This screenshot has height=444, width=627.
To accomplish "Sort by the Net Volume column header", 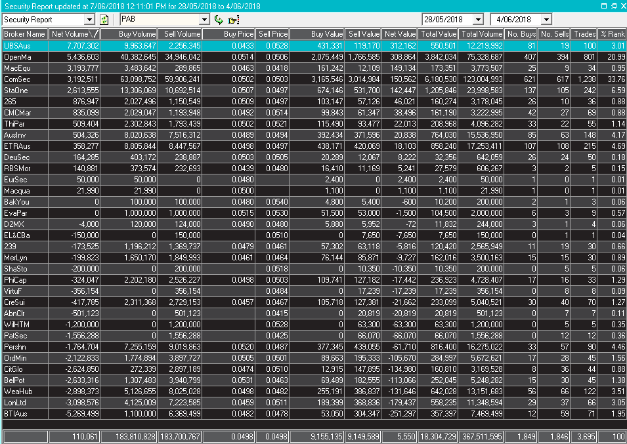I will click(x=74, y=34).
